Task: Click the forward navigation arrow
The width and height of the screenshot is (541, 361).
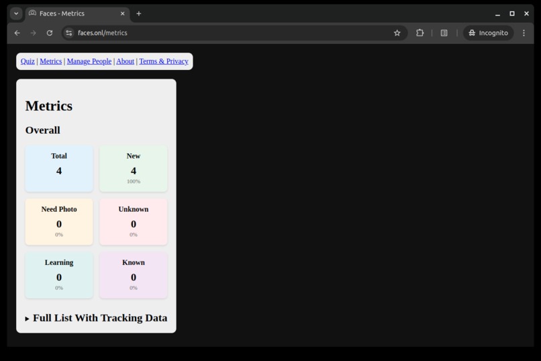Action: click(33, 33)
